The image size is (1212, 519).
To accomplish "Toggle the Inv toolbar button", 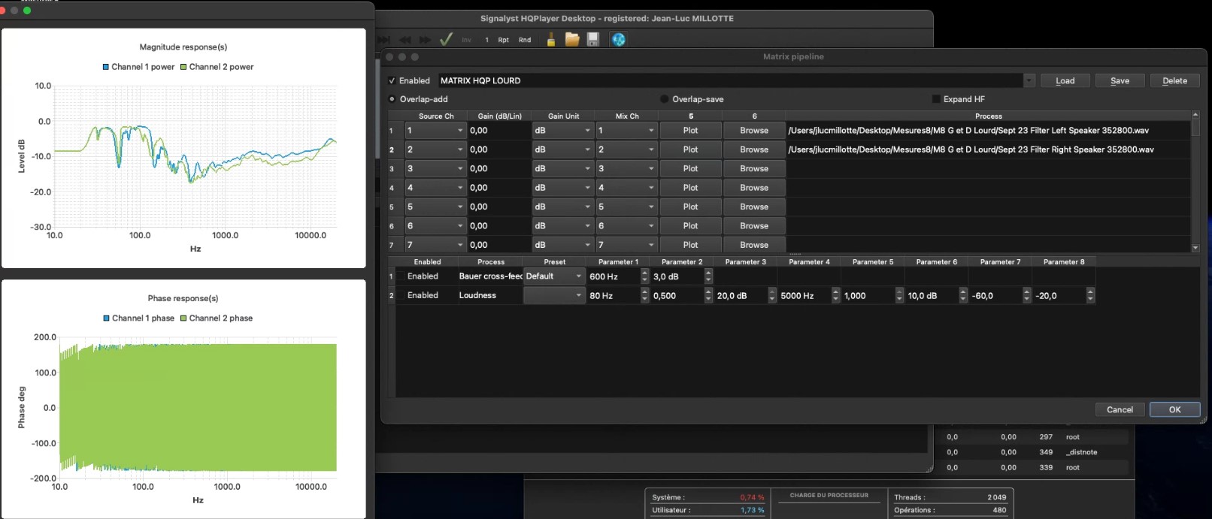I will [466, 40].
